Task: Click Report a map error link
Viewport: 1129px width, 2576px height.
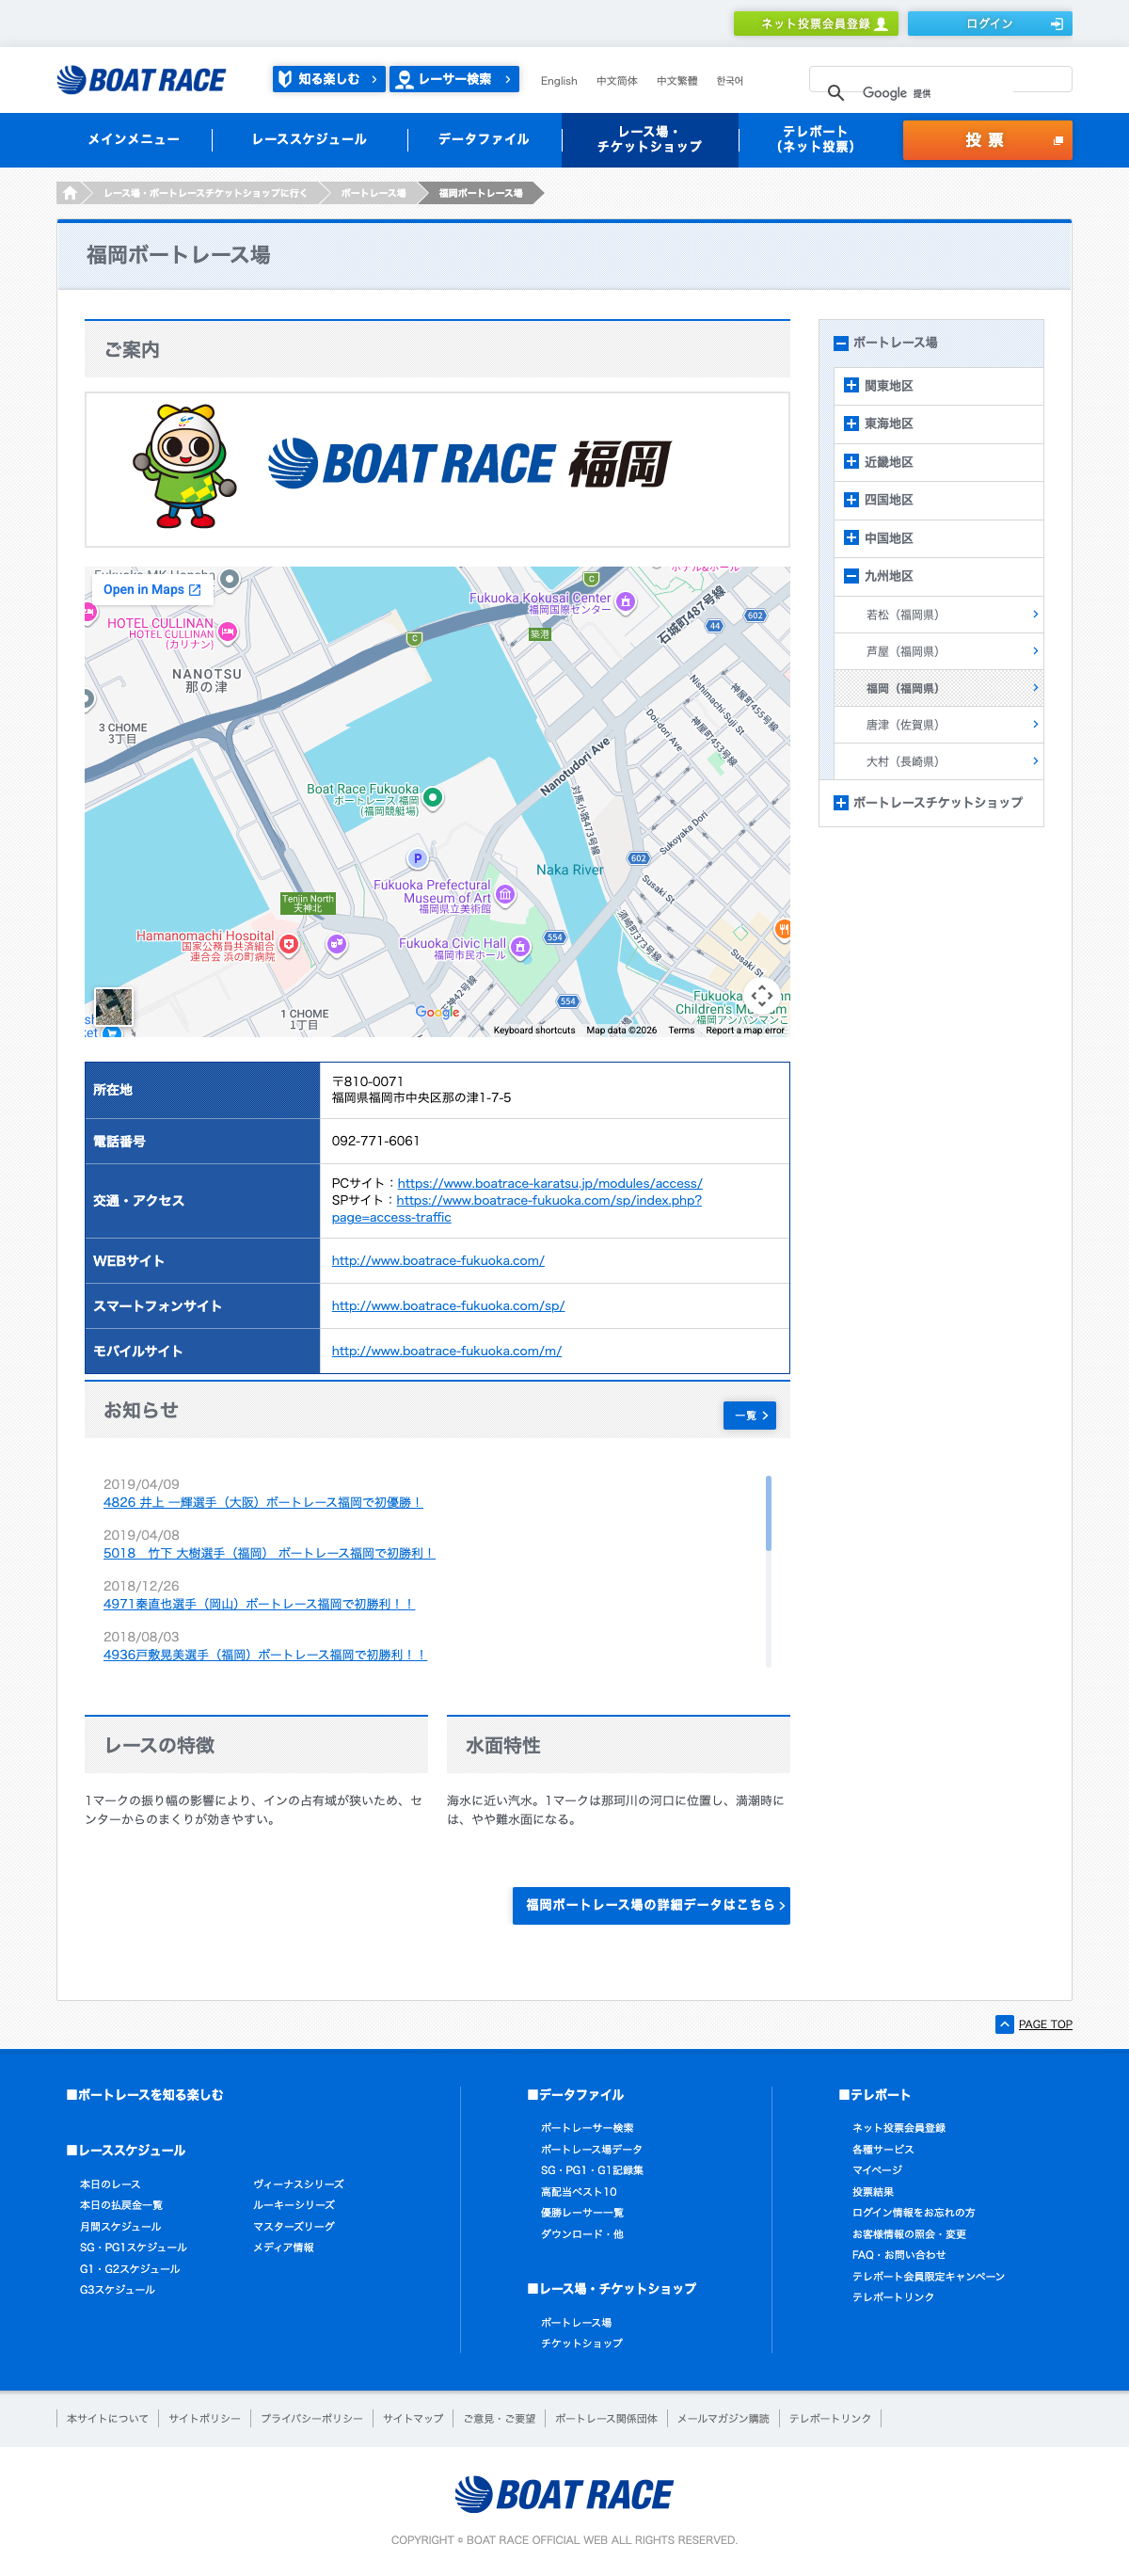Action: 745,1030
